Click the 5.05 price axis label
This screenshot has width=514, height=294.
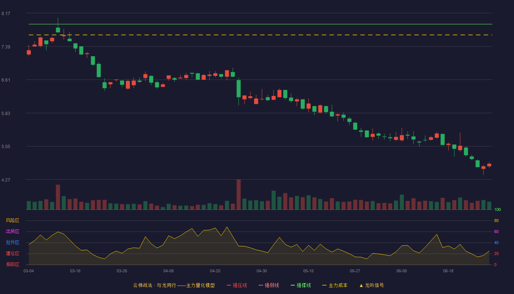pyautogui.click(x=6, y=147)
